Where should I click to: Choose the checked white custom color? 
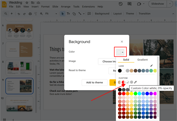coord(127,82)
